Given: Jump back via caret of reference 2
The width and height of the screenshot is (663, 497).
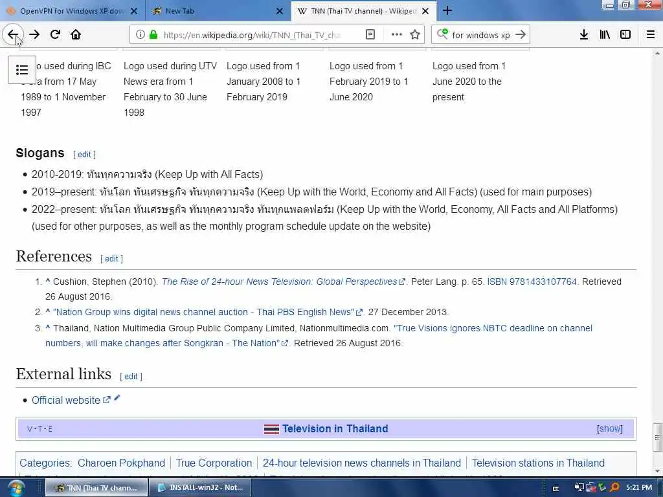Looking at the screenshot, I should click(x=48, y=311).
